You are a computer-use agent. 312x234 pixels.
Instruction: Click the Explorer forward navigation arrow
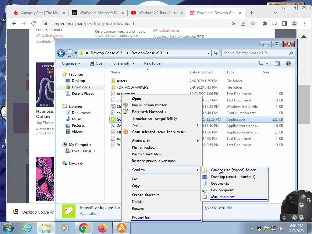click(x=69, y=53)
